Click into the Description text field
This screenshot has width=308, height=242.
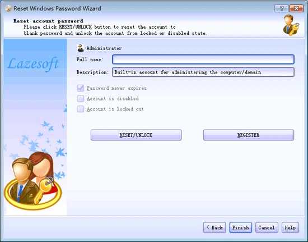(203, 72)
